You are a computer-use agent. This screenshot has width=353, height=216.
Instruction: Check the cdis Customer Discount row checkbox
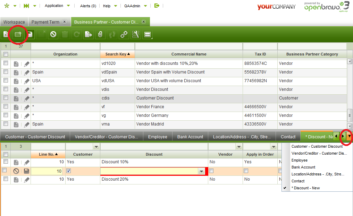click(x=6, y=97)
